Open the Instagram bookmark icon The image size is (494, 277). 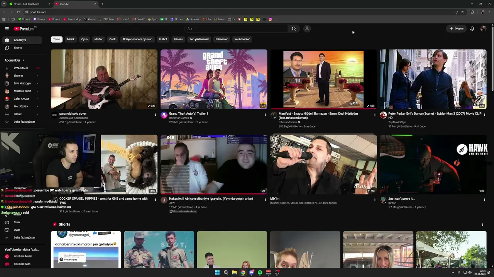tap(270, 19)
